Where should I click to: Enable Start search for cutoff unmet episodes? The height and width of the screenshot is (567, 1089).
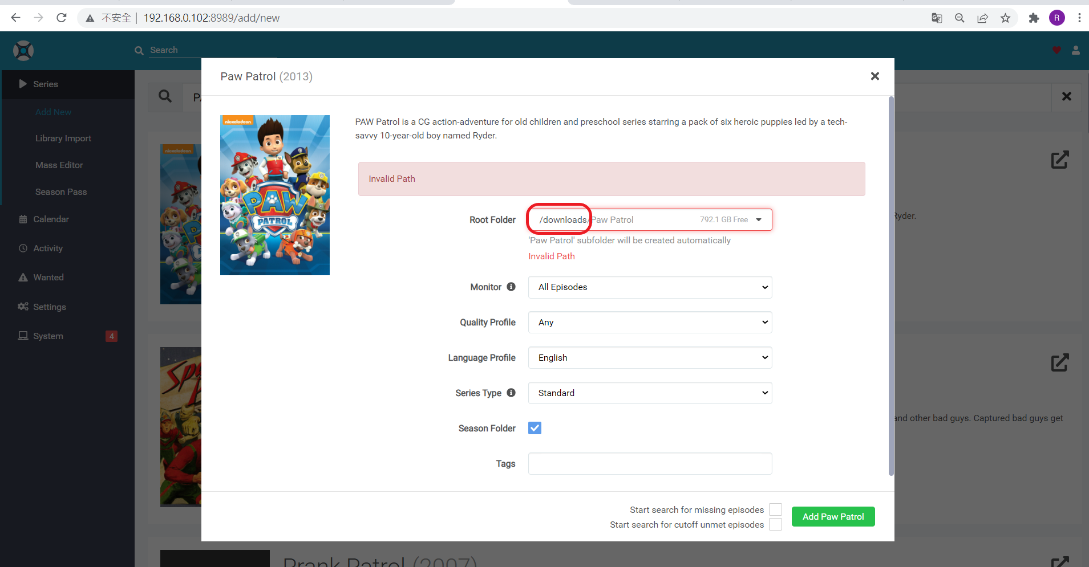pos(775,524)
